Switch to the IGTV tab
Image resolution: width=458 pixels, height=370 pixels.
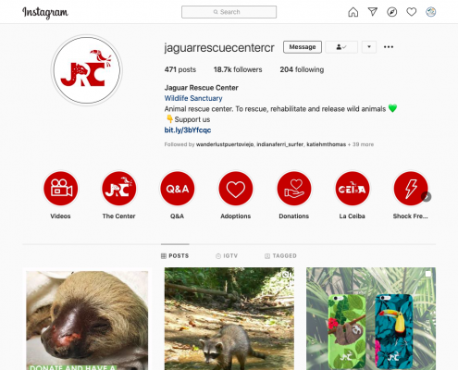[227, 256]
